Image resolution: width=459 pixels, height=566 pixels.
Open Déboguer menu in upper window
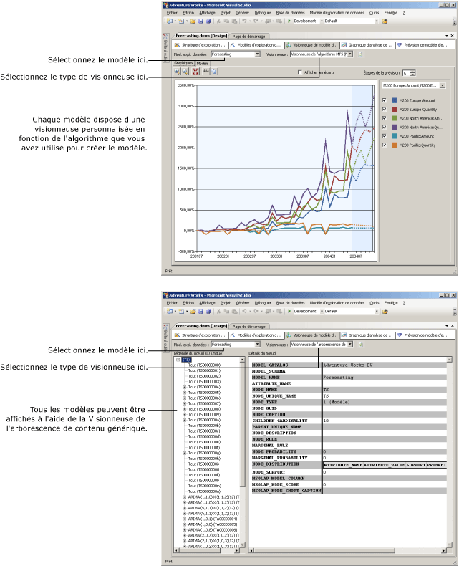(262, 13)
